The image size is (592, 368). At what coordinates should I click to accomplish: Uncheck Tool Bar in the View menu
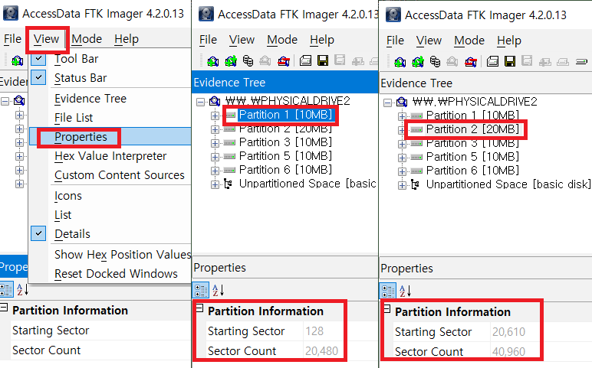pos(76,59)
